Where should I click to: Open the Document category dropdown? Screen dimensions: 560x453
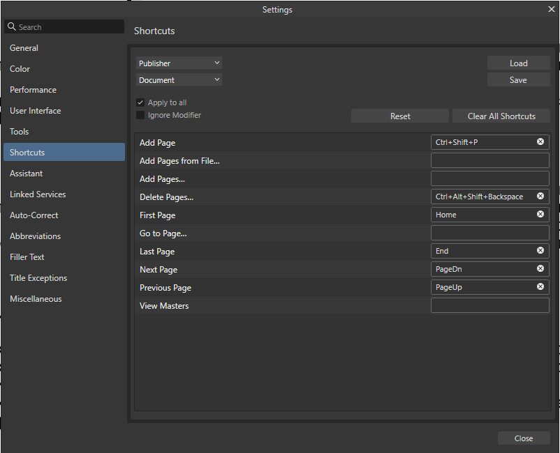179,79
